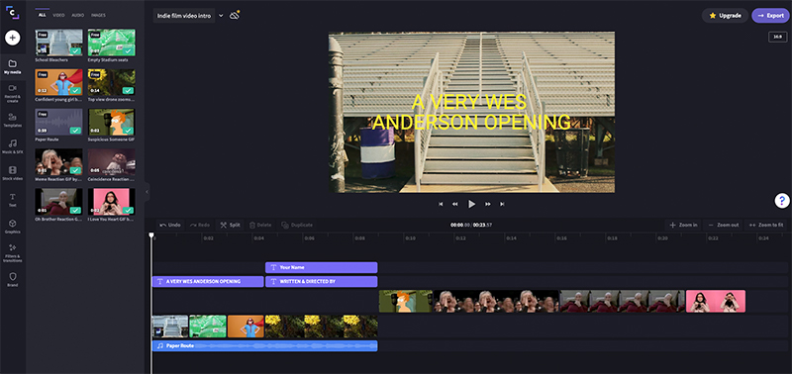Click the playhead handle on the timeline

[151, 235]
